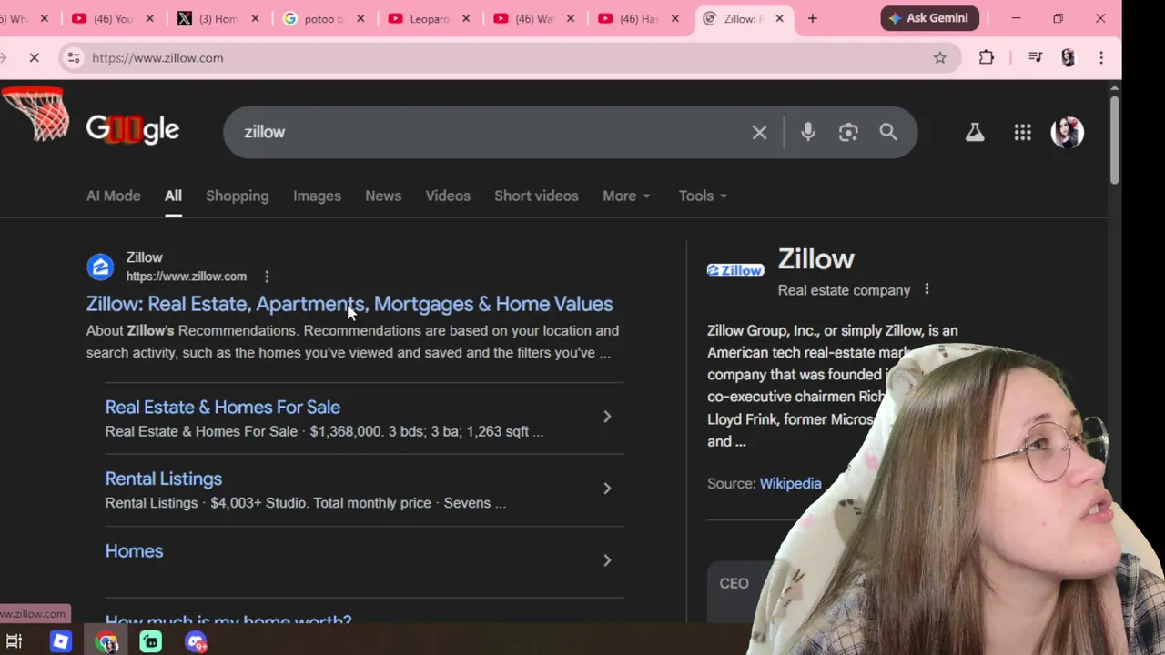Select the Shopping search tab
The height and width of the screenshot is (655, 1165).
237,196
